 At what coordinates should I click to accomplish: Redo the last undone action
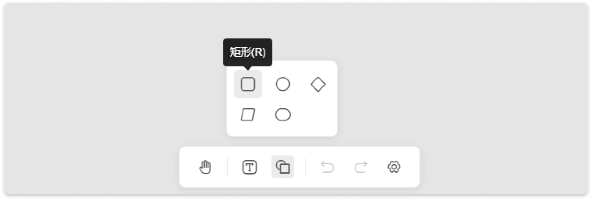[361, 167]
